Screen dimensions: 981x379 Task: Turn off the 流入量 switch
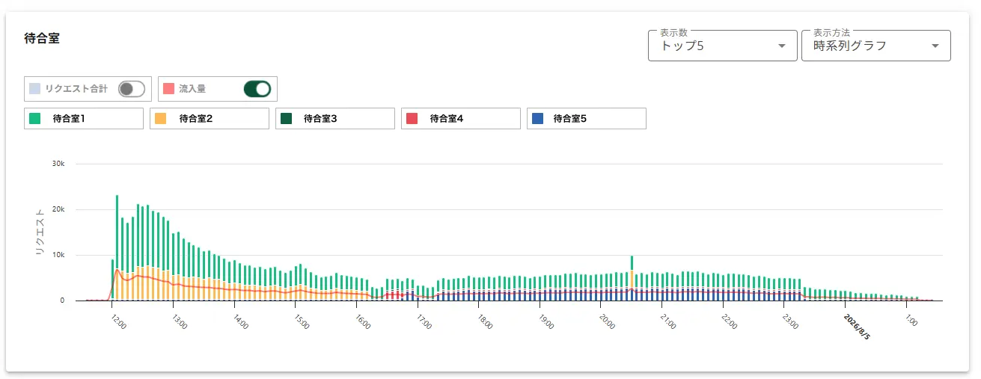click(x=257, y=89)
